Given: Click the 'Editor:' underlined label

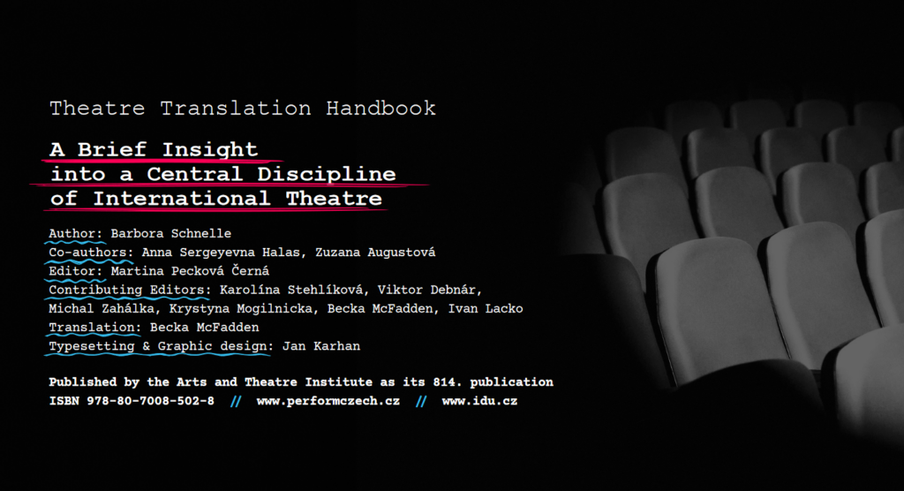Looking at the screenshot, I should click(x=76, y=271).
